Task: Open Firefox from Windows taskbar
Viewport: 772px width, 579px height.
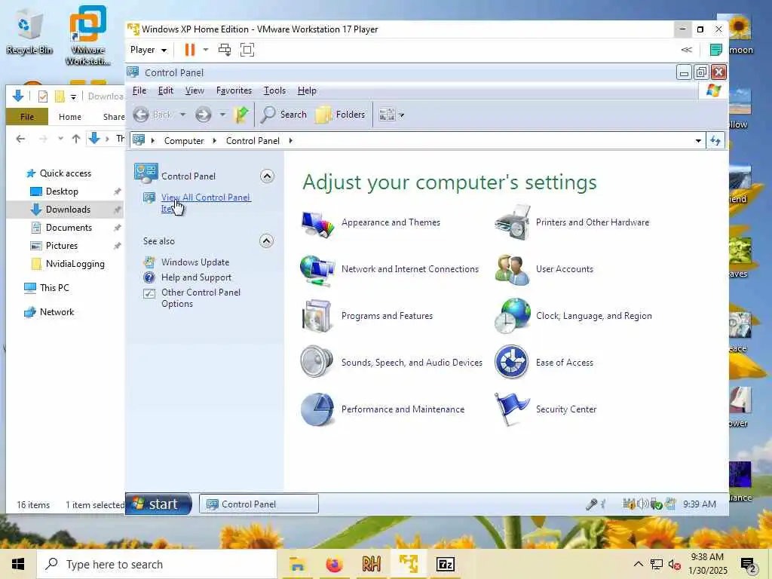Action: pyautogui.click(x=334, y=564)
